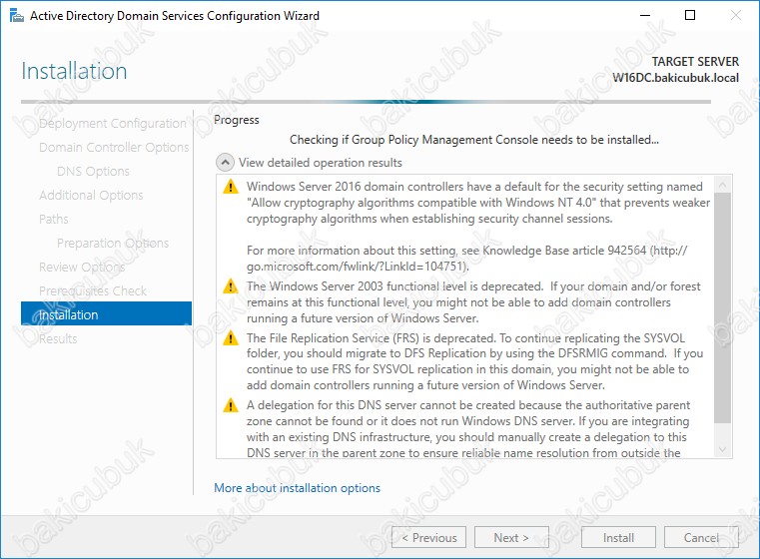Click the File Replication Service warning icon
The image size is (760, 559).
tap(231, 339)
